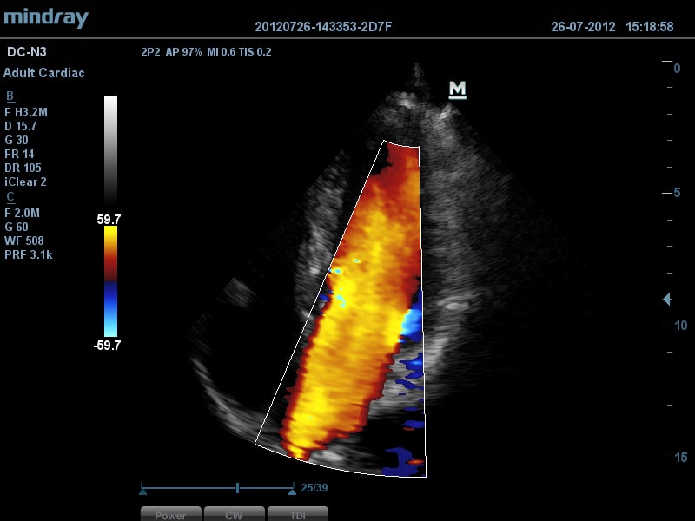Screen dimensions: 695x521
Task: Click the M orientation marker icon
Action: point(457,89)
